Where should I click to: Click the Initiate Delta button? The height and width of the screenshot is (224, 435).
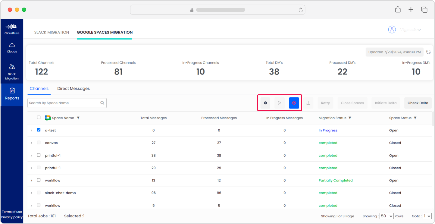(x=386, y=103)
